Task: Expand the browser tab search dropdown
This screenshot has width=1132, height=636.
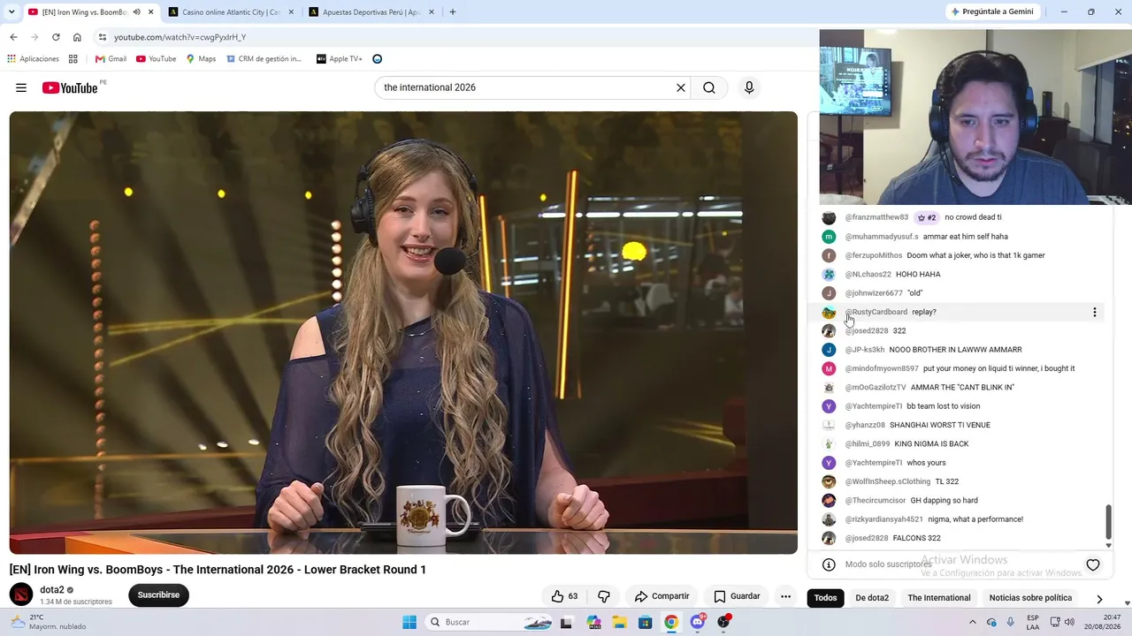Action: 11,12
